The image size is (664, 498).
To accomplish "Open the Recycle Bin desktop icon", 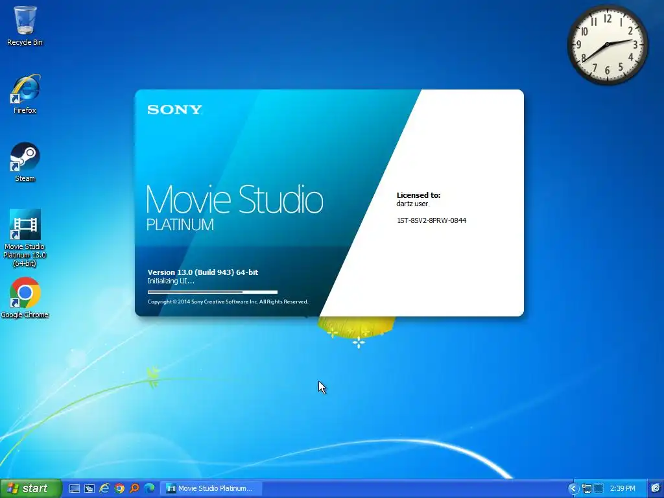I will (x=25, y=25).
